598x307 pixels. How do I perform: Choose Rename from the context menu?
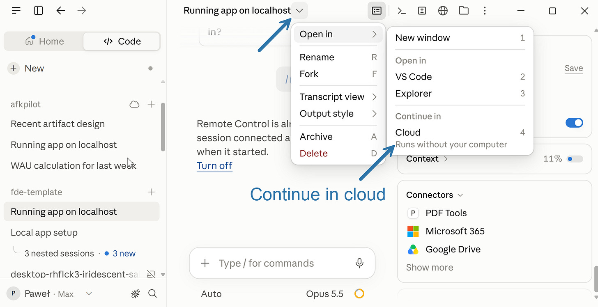pos(338,57)
